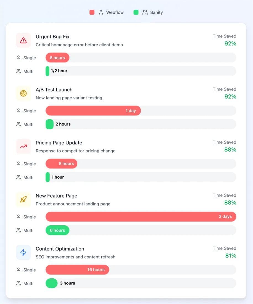Click the Content Optimization lightning bolt icon
This screenshot has height=304, width=253.
coord(23,252)
